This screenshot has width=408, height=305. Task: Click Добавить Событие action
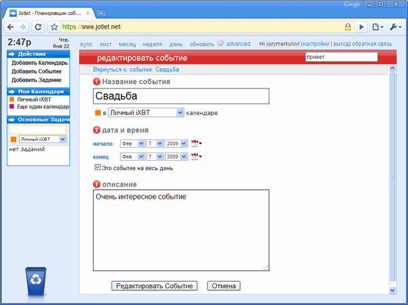[x=37, y=71]
